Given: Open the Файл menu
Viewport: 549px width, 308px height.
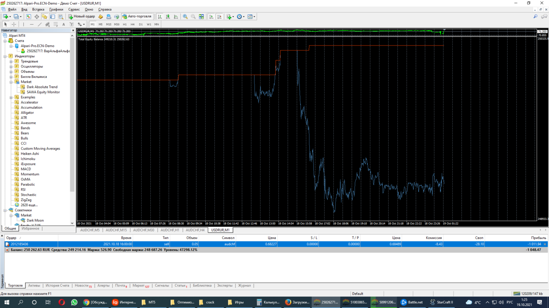Looking at the screenshot, I should [12, 9].
